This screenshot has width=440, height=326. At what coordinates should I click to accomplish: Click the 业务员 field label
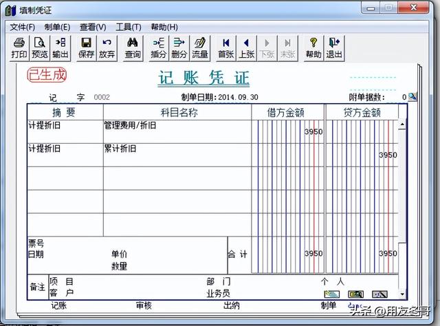point(219,294)
